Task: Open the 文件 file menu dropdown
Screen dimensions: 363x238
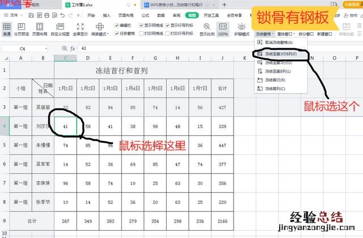Action: 14,15
